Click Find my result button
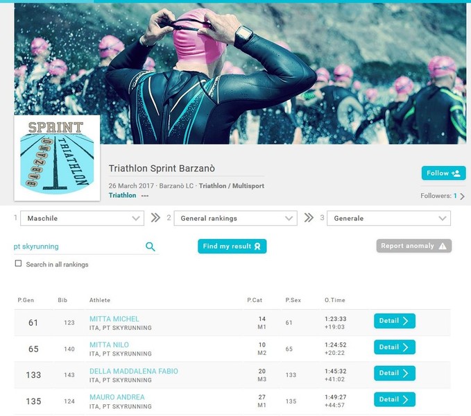The image size is (471, 416). 232,246
